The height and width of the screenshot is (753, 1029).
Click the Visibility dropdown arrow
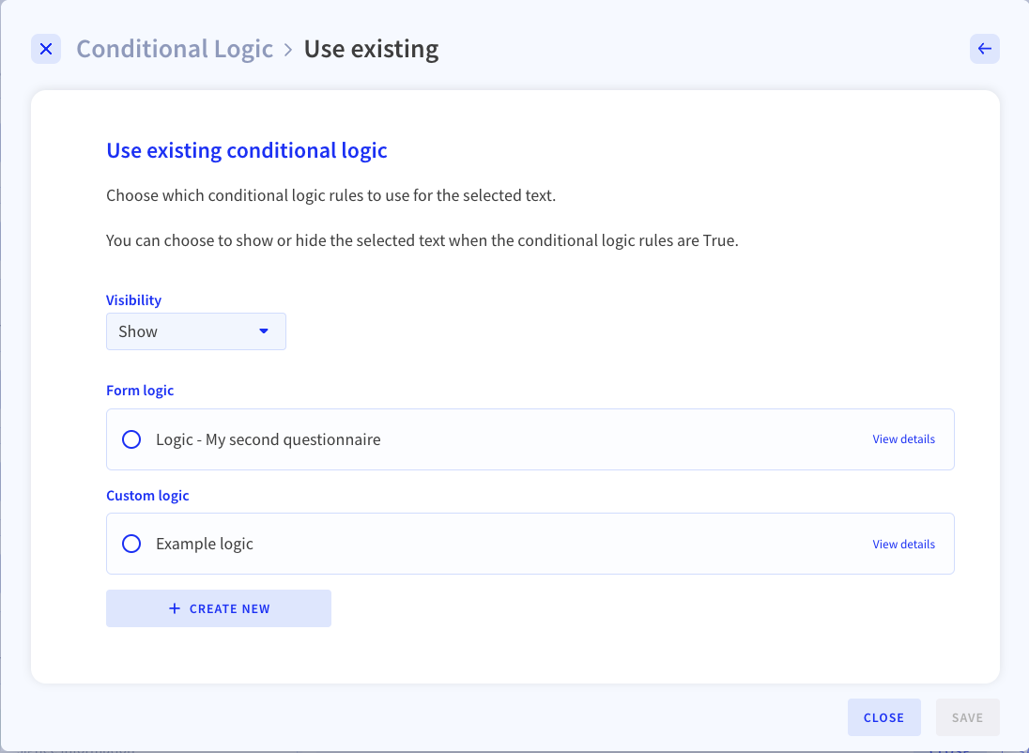coord(264,330)
